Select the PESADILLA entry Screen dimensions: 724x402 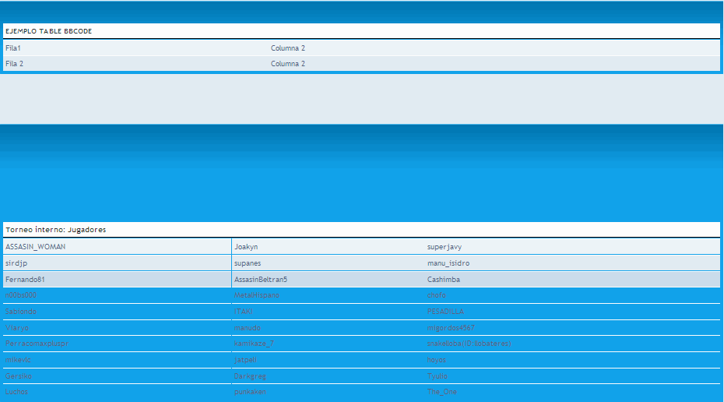tap(445, 312)
